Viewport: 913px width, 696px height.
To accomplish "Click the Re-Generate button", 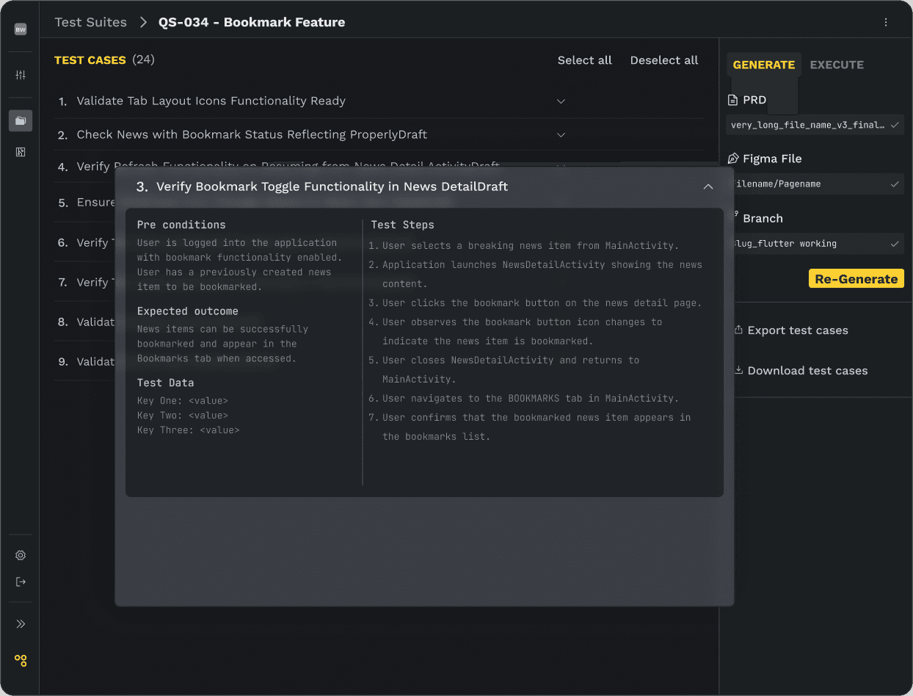I will 856,279.
